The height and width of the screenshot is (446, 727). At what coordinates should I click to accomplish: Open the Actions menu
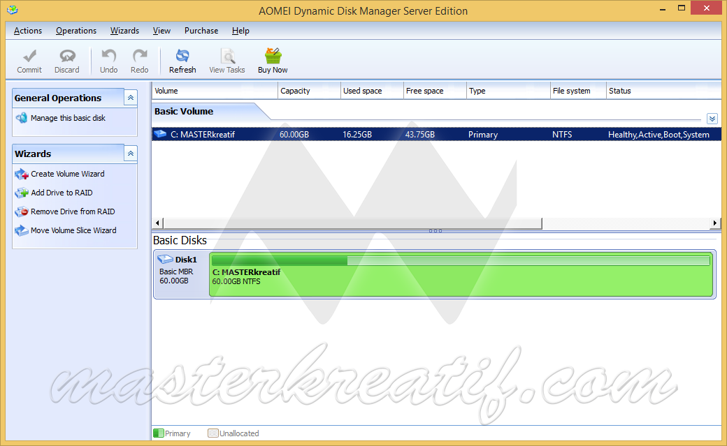tap(28, 31)
